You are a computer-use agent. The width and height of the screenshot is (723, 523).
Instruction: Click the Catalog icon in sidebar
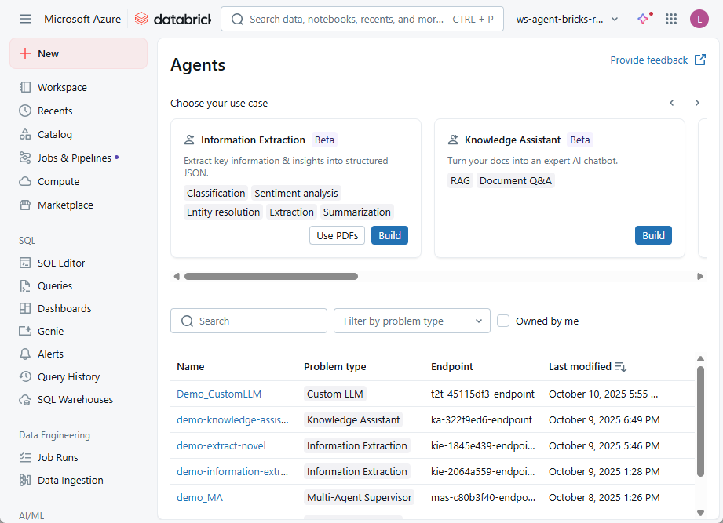coord(25,134)
